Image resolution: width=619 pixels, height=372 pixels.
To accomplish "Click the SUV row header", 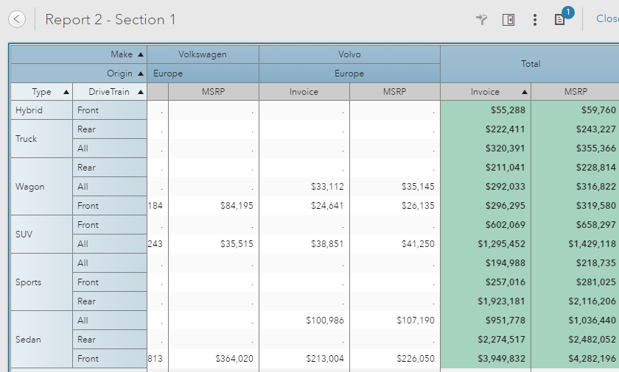I will click(x=26, y=235).
